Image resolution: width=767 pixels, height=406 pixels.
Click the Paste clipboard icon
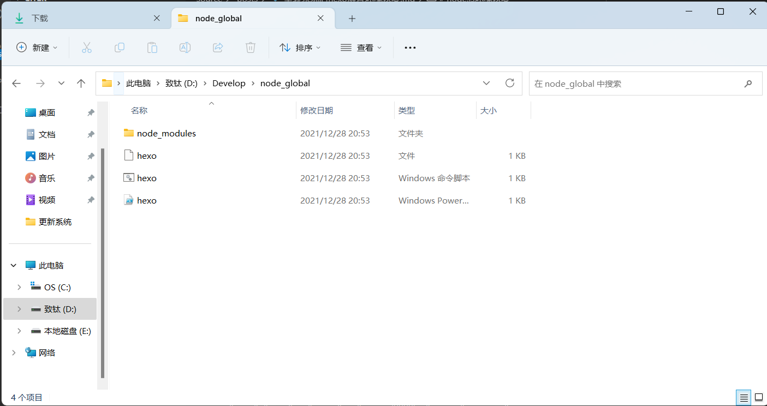pos(152,47)
